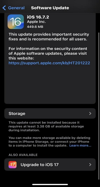The width and height of the screenshot is (100, 187).
Task: Follow the Learn more… link
Action: point(80,145)
